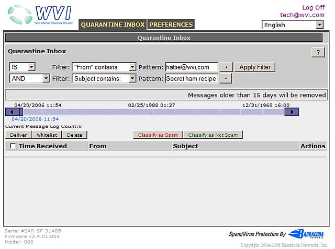Remove filter row with minus button
335x249 pixels.
226,79
